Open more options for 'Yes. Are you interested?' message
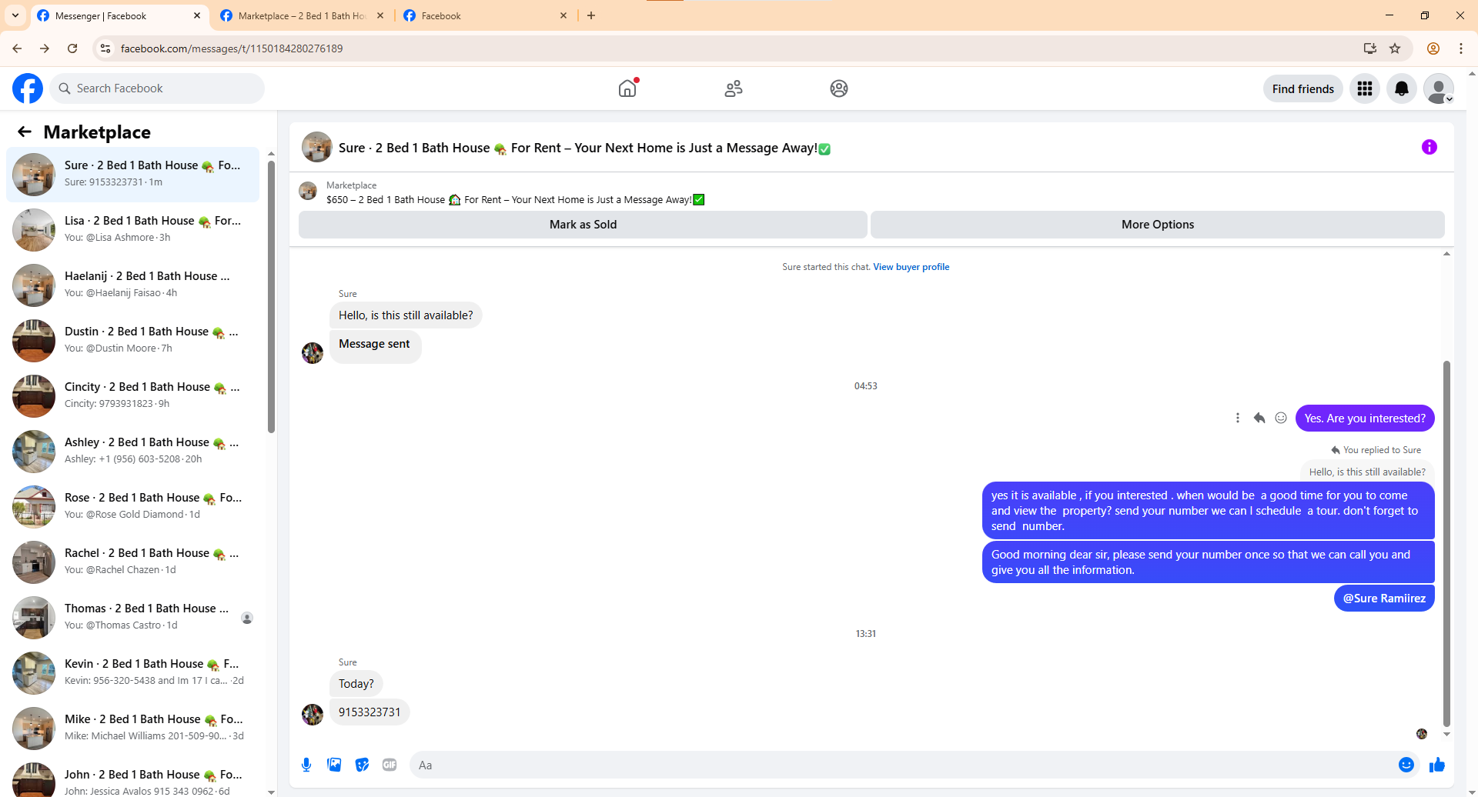The width and height of the screenshot is (1478, 797). (1238, 418)
